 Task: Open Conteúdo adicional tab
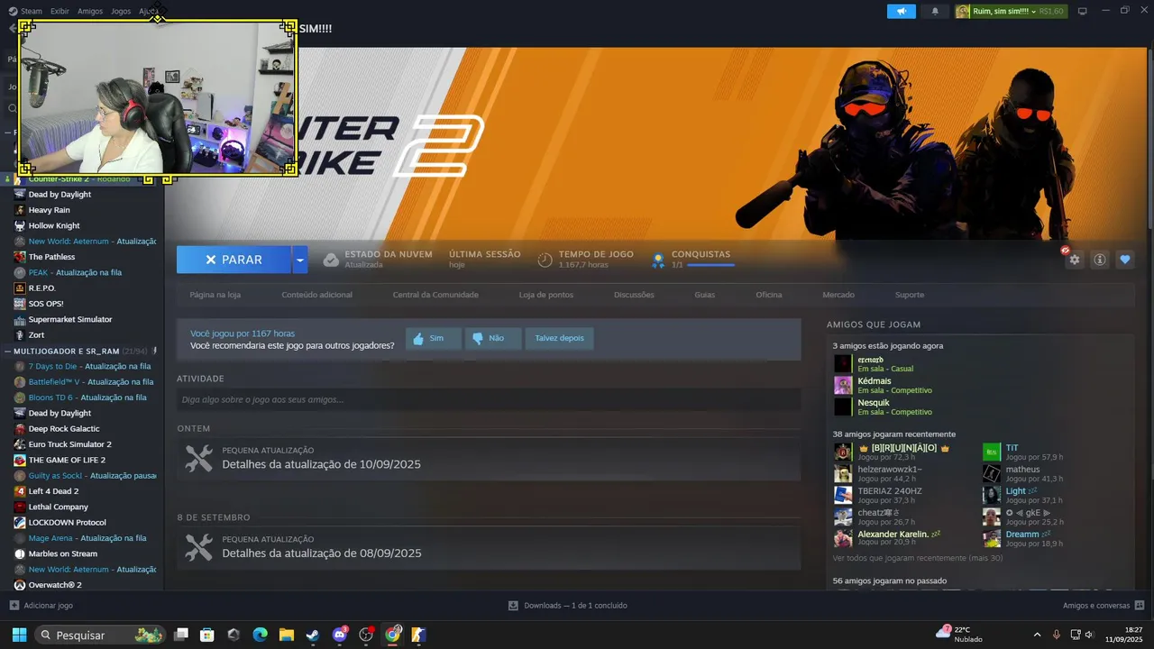[x=316, y=295]
